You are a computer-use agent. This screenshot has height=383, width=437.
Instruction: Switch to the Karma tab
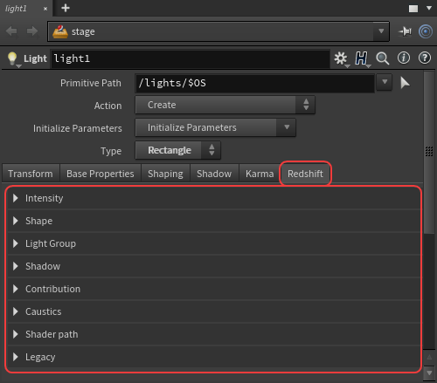(260, 174)
